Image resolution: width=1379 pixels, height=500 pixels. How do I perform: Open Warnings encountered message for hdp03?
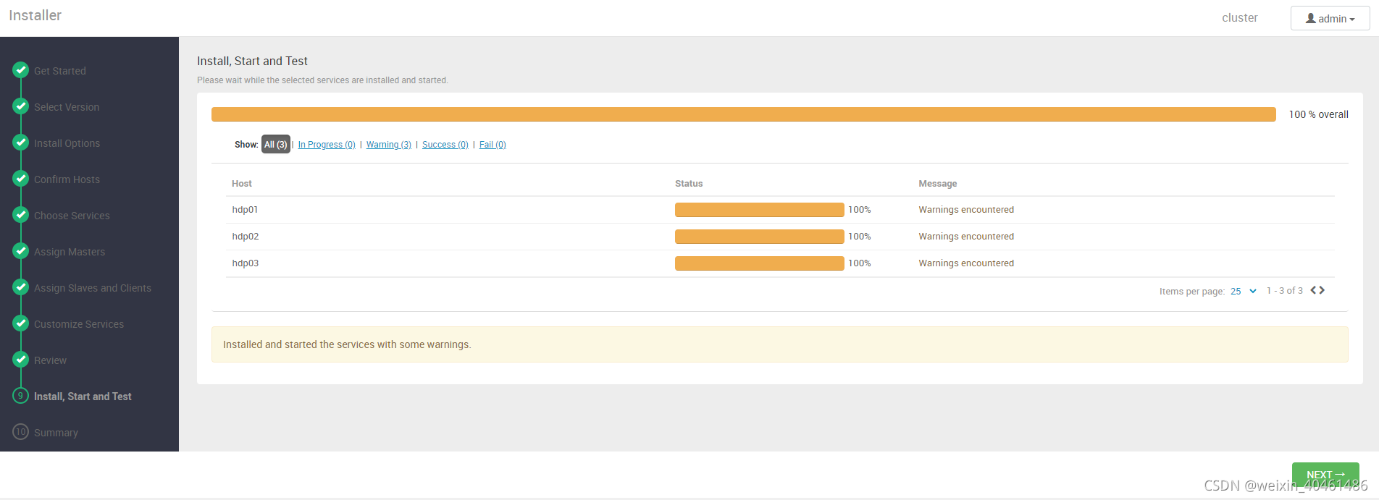(x=966, y=263)
